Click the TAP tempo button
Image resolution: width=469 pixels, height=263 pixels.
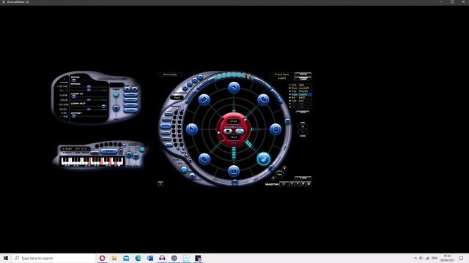click(279, 174)
